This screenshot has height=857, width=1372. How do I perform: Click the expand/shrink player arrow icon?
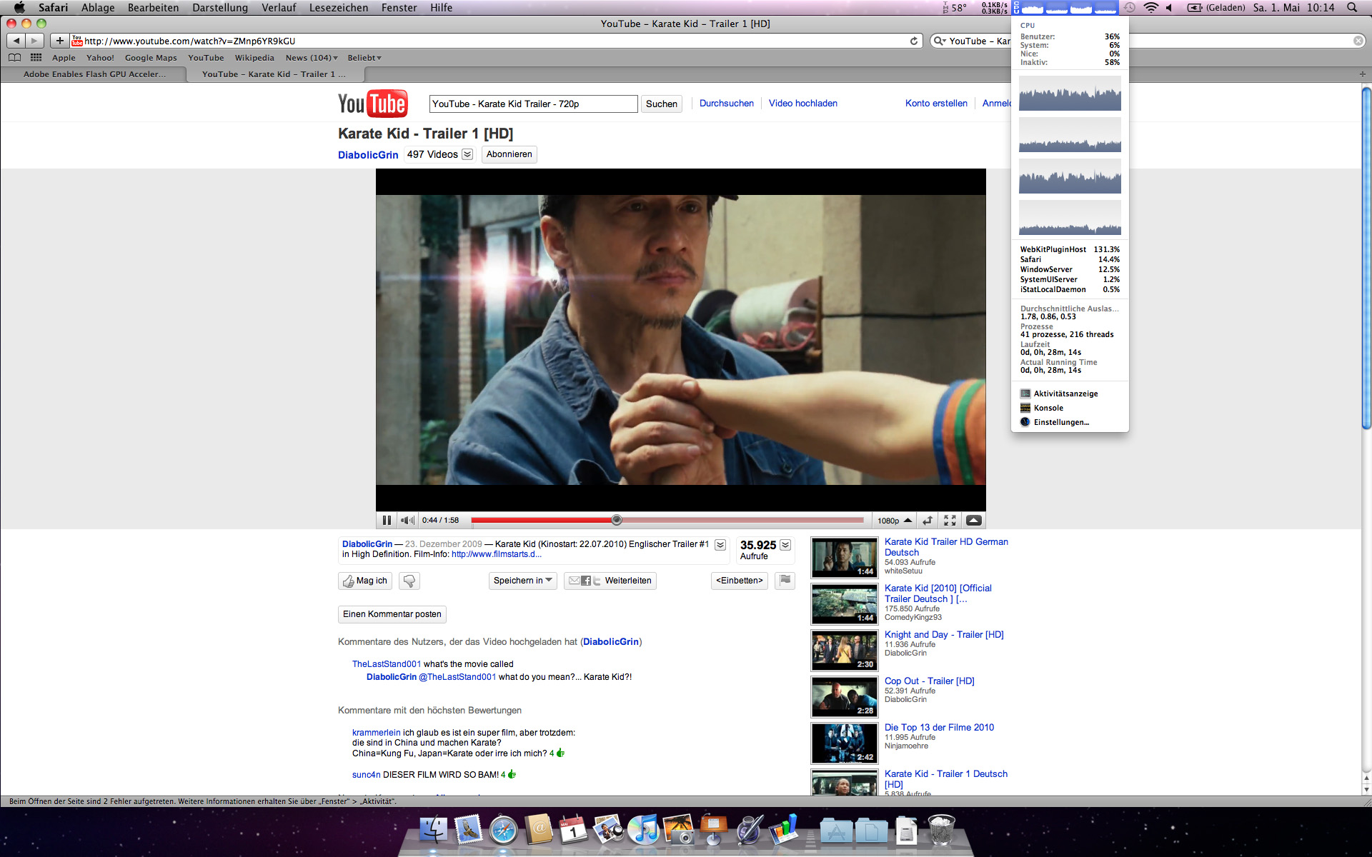coord(927,520)
